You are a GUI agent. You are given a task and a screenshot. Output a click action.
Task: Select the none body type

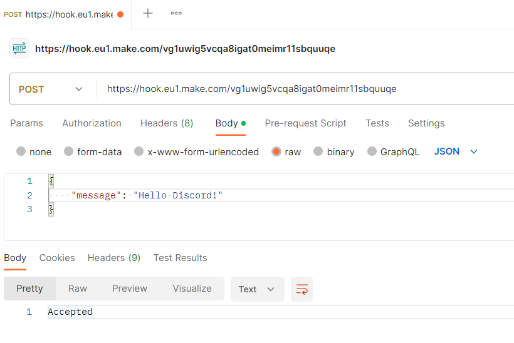[x=21, y=151]
